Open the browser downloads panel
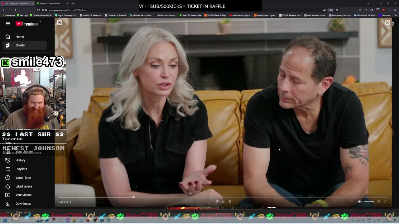Viewport: 399px width, 224px height. tap(360, 10)
